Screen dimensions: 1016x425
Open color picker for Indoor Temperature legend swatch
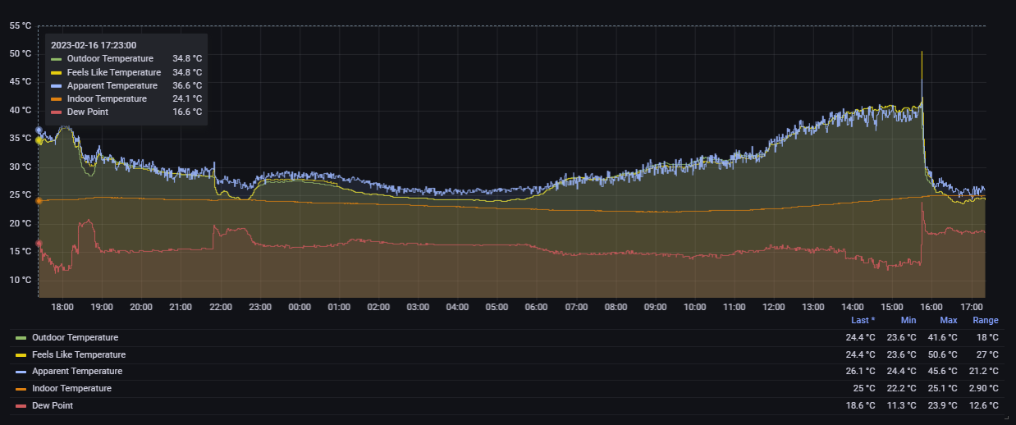21,389
